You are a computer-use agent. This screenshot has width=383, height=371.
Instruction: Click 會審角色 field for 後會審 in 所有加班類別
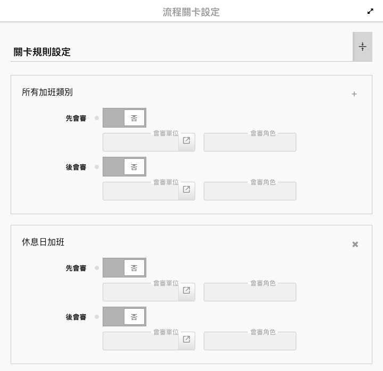pos(249,191)
